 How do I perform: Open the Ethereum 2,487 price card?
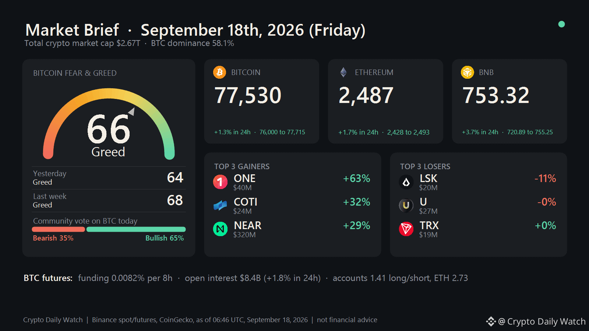(385, 101)
